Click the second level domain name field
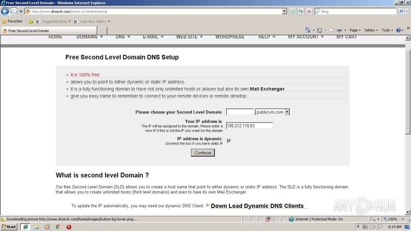The image size is (411, 231). 240,112
